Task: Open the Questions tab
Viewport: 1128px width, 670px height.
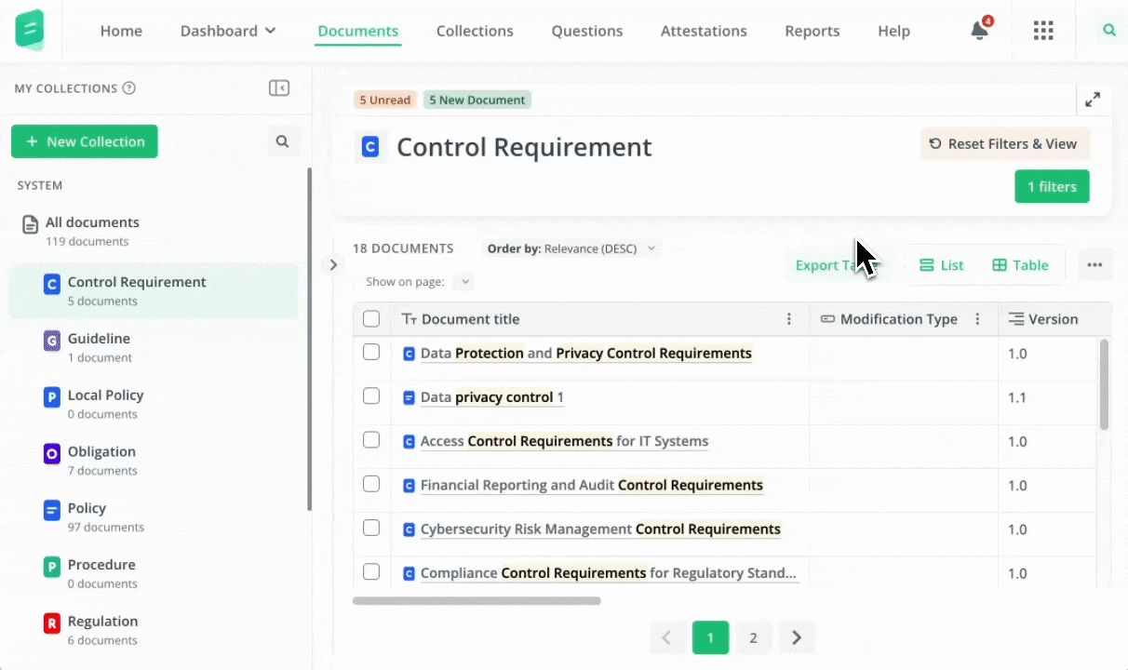Action: [587, 31]
